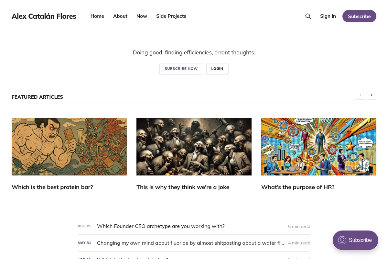Open the Now navigation item
Screen dimensions: 388x259
pyautogui.click(x=142, y=16)
